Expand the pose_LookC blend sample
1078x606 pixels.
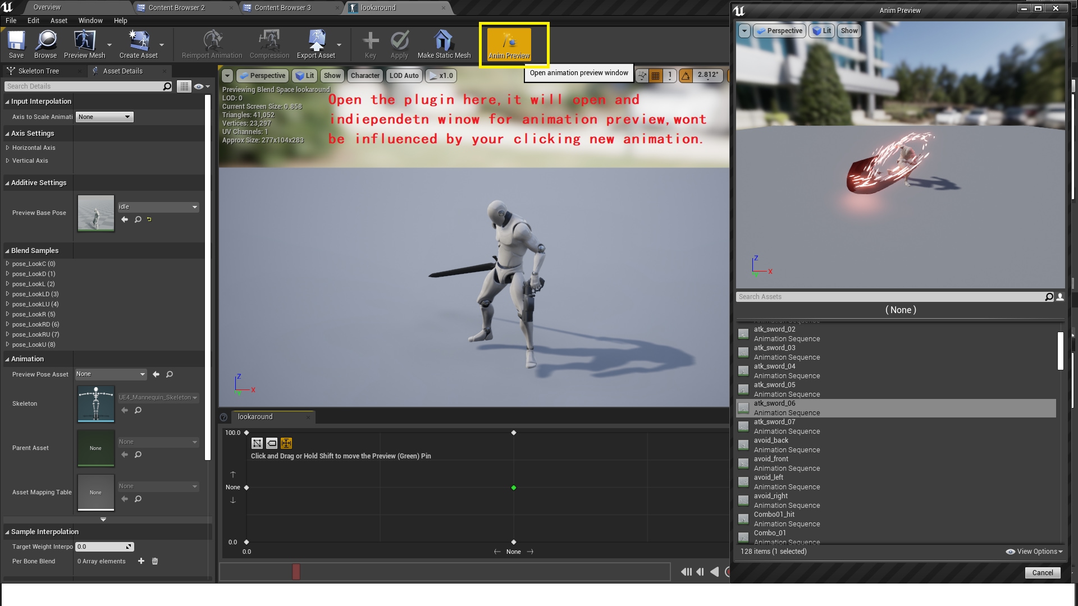pyautogui.click(x=7, y=264)
